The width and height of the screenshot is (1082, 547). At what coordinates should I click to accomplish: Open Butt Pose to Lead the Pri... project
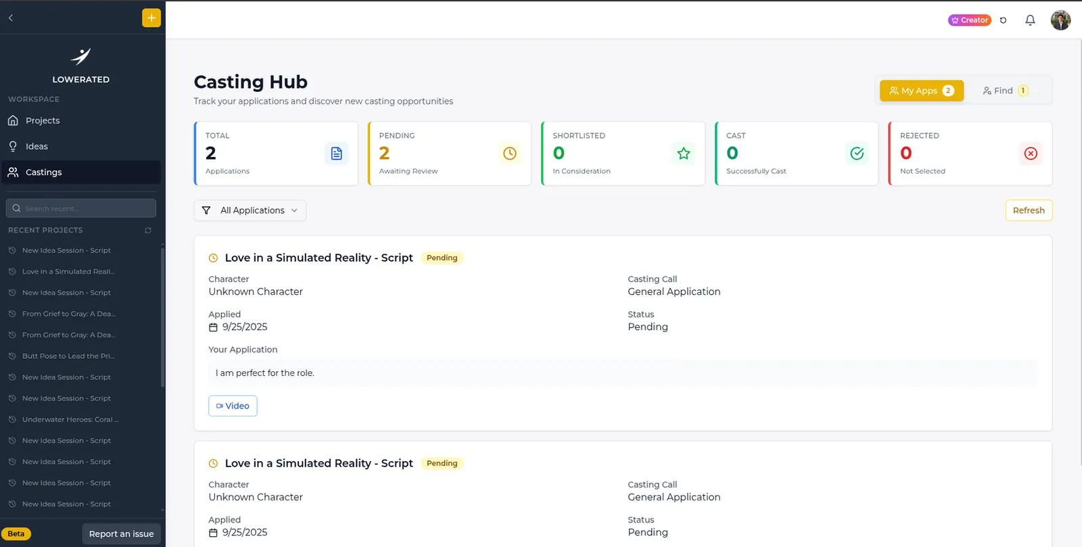coord(68,356)
